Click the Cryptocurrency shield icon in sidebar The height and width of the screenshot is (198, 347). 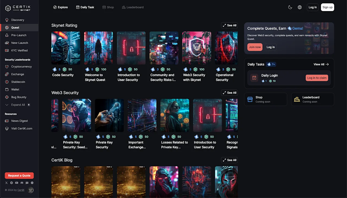tap(7, 67)
